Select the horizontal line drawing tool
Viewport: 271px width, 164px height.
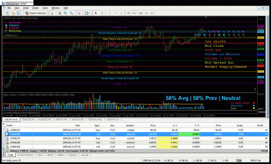(x=115, y=13)
